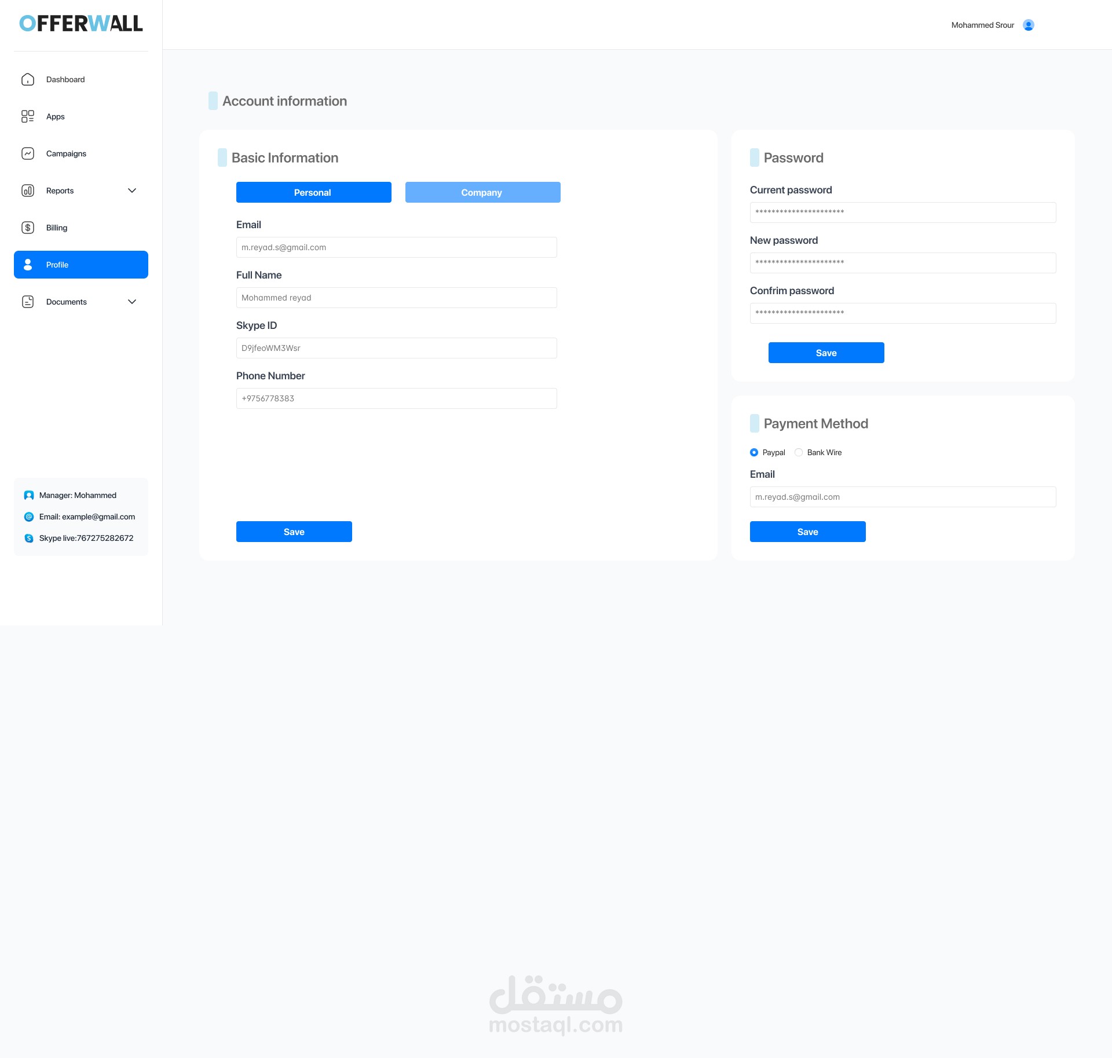Open the Apps grid icon
Viewport: 1112px width, 1058px height.
pos(28,116)
